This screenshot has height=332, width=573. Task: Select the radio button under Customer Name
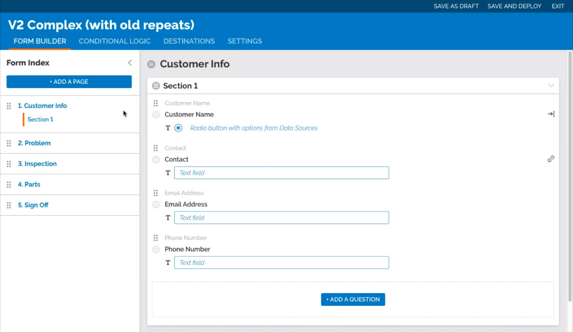coord(178,128)
